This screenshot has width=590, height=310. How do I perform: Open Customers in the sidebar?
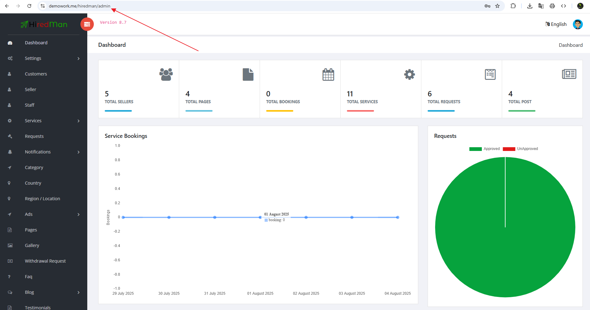pos(36,74)
